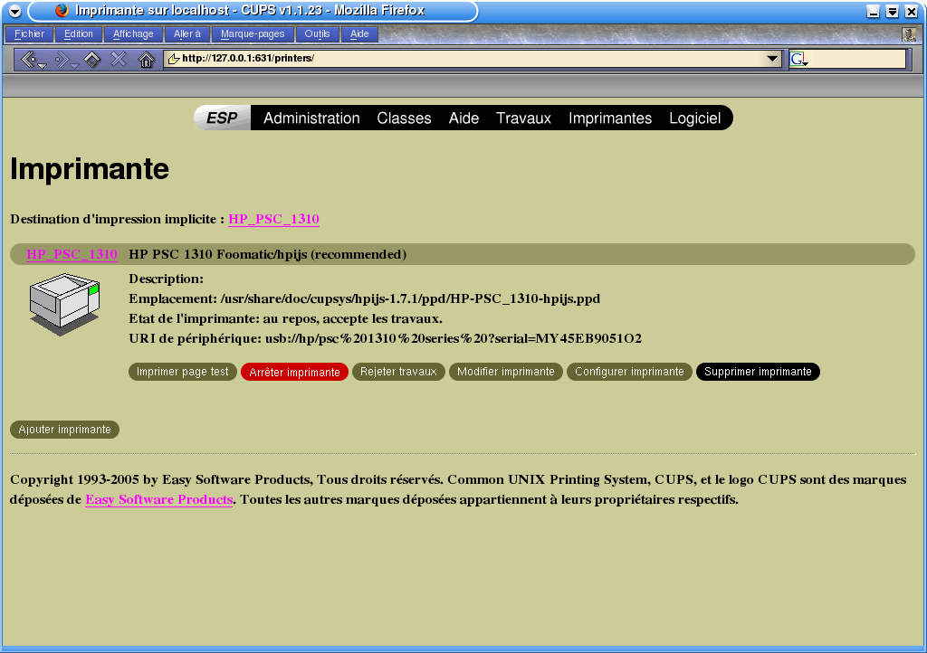Reload the page with the reload icon
927x653 pixels.
[92, 59]
